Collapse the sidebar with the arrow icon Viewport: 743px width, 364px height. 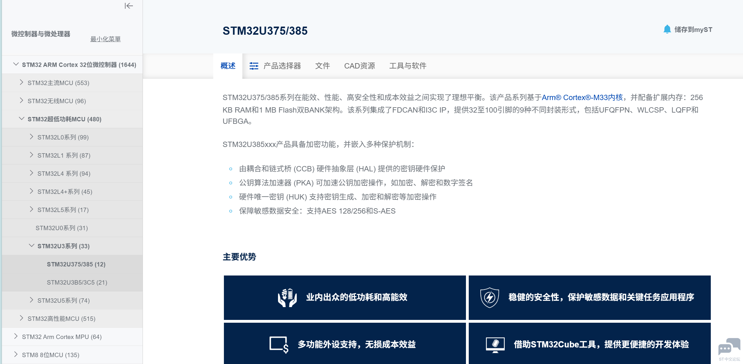coord(129,6)
